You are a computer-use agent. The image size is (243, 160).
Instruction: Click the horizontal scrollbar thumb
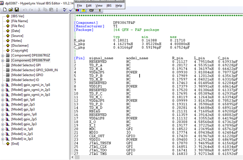pyautogui.click(x=77, y=157)
